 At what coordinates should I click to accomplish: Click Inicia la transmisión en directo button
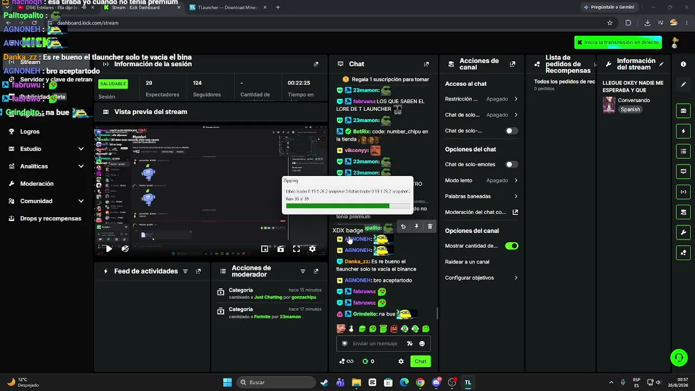click(x=618, y=42)
